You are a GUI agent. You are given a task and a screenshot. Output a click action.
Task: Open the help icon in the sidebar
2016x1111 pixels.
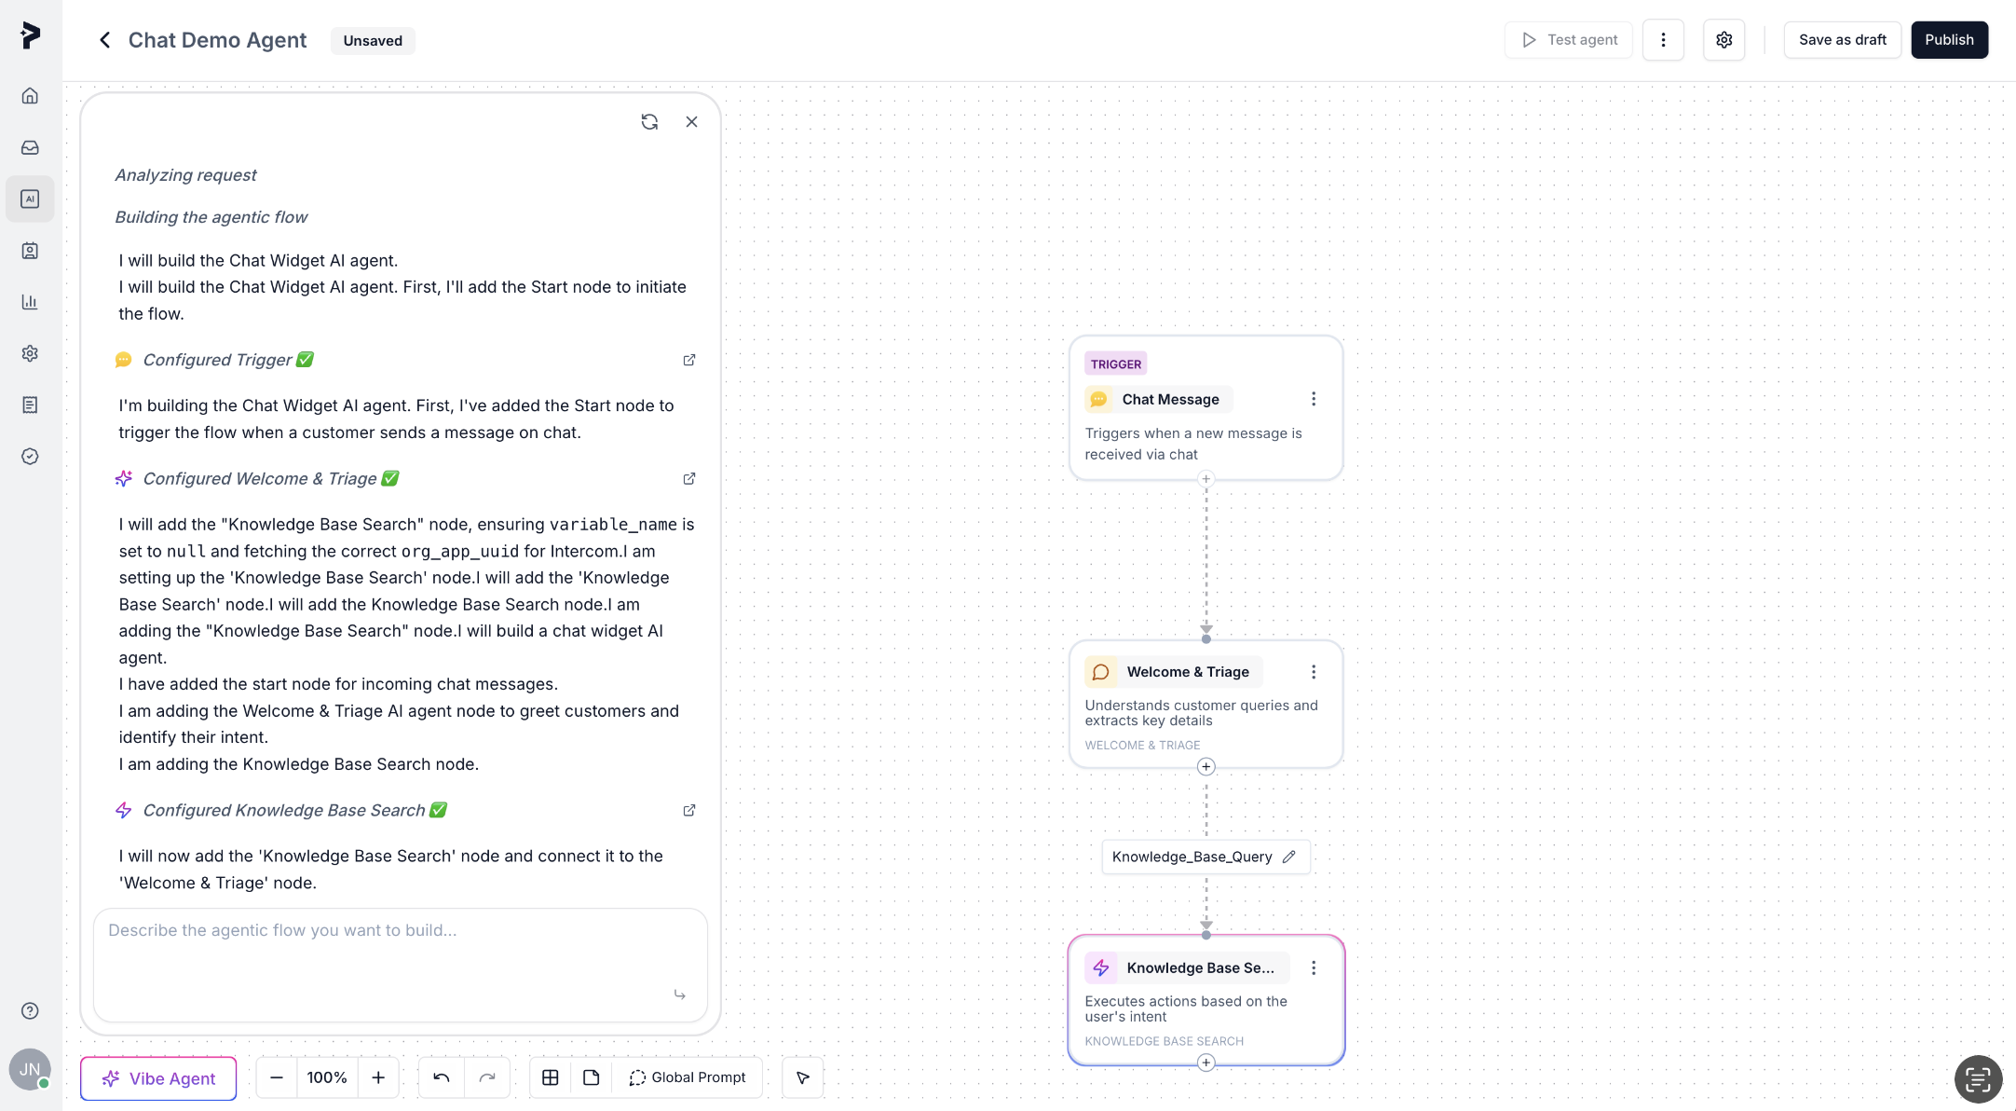tap(30, 1011)
